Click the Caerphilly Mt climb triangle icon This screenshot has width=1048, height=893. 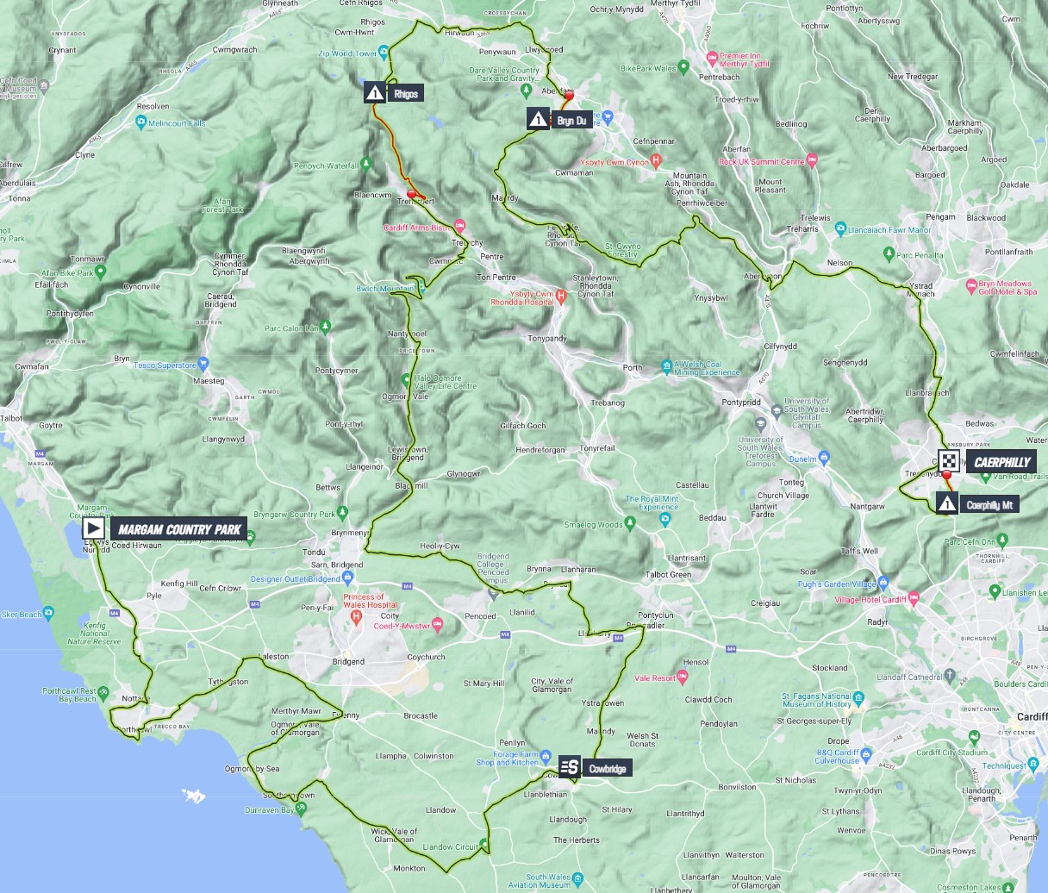[947, 503]
